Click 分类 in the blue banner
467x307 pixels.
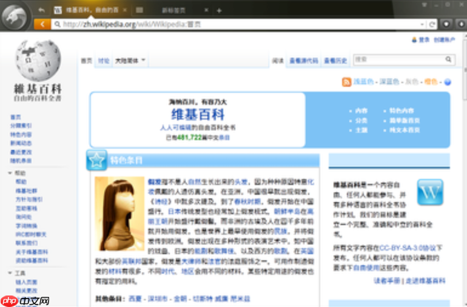[361, 120]
